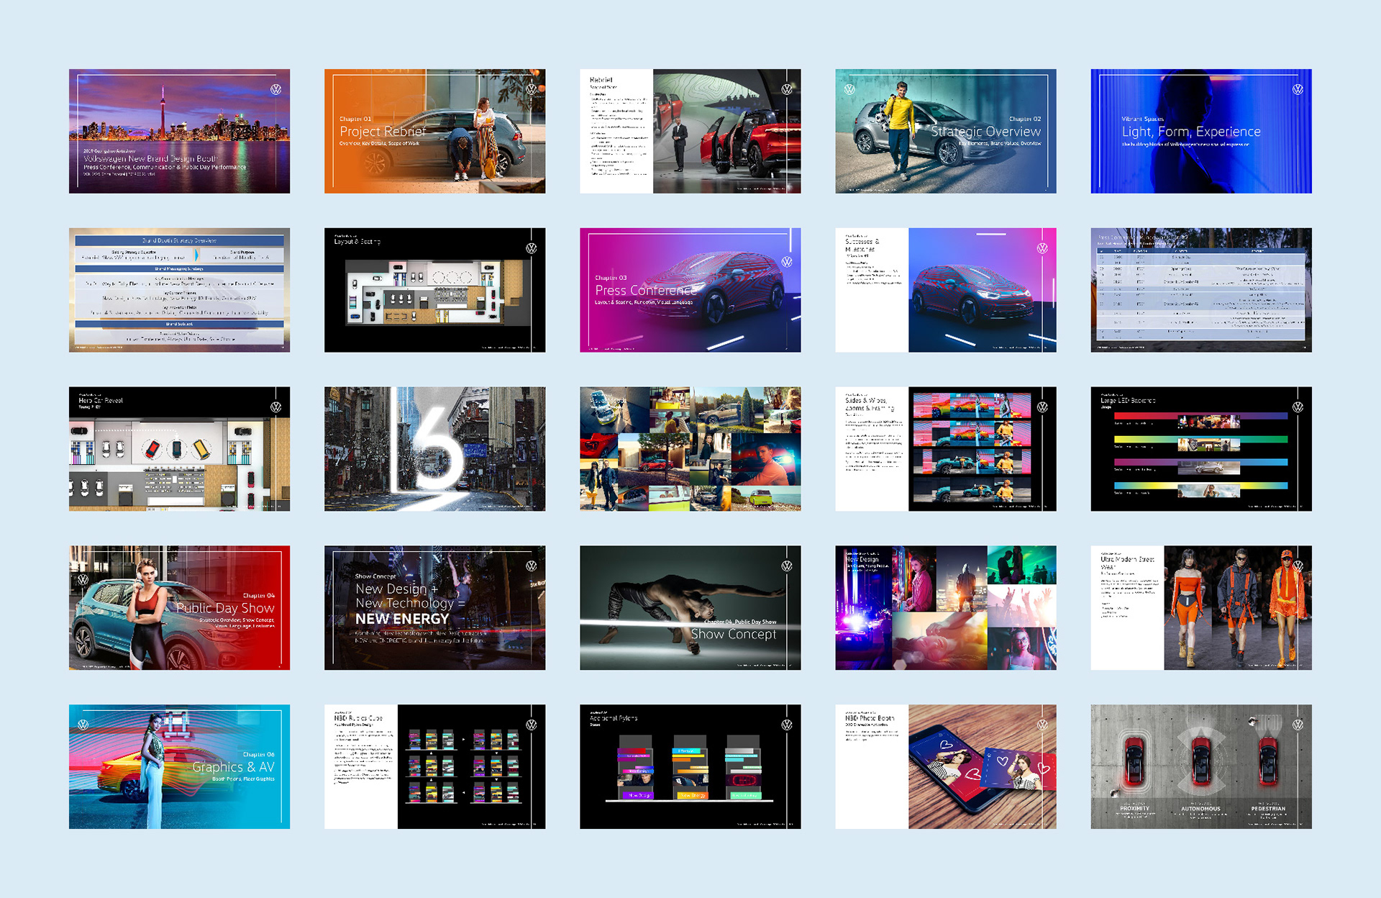Screen dimensions: 1381x898
Task: Select the 'Project Rebrief' chapter 01 slide
Action: click(434, 131)
